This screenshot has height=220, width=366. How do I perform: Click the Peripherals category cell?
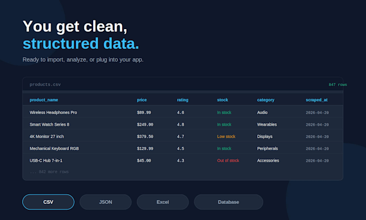[268, 148]
